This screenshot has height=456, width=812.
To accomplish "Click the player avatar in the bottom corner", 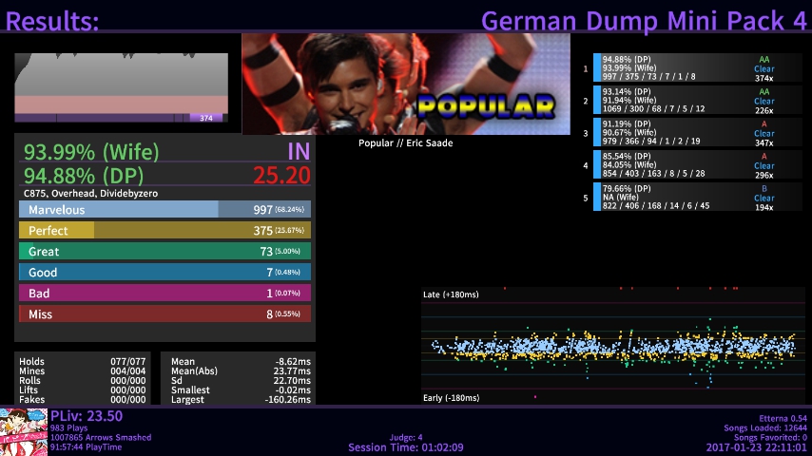I will point(24,431).
